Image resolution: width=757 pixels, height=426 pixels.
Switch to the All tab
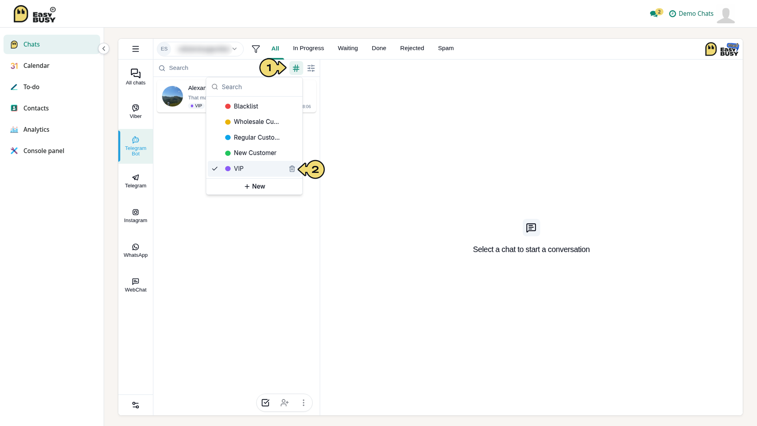tap(275, 48)
